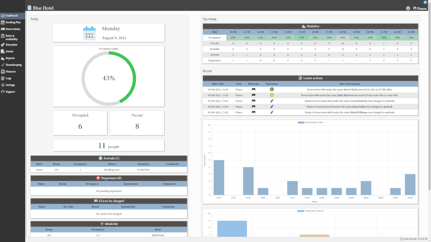The image size is (431, 242).
Task: Toggle the Reservation sources chart legend
Action: click(x=310, y=211)
